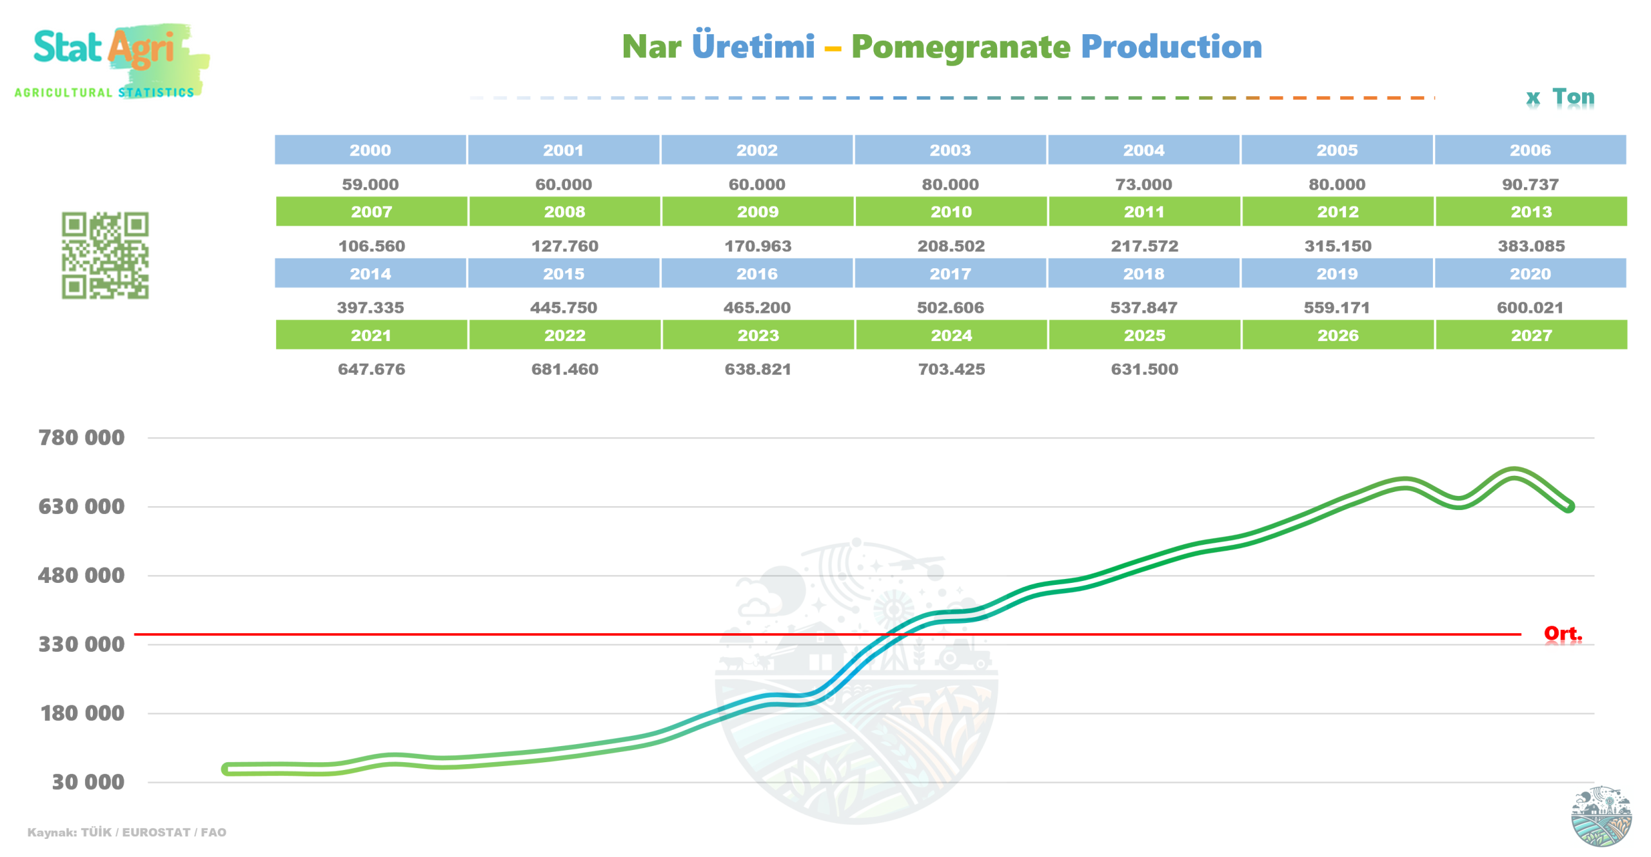Viewport: 1651px width, 857px height.
Task: Click the 330 000 axis label
Action: 81,644
